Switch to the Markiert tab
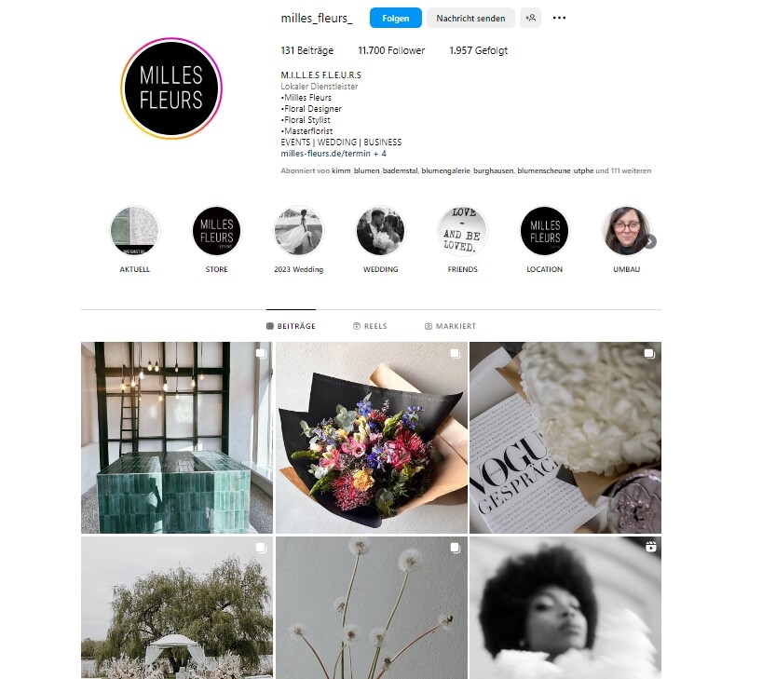Image resolution: width=776 pixels, height=679 pixels. click(x=450, y=326)
